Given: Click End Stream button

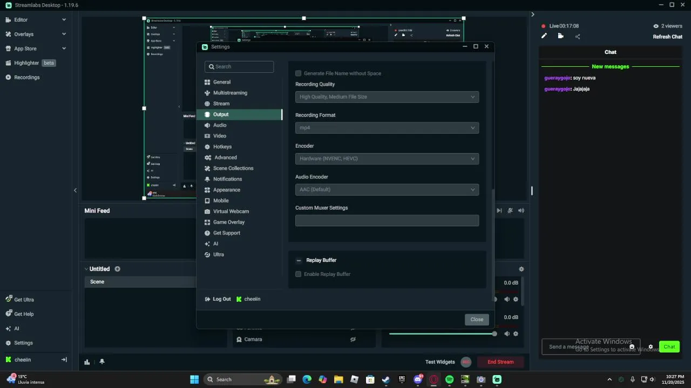Looking at the screenshot, I should point(500,362).
